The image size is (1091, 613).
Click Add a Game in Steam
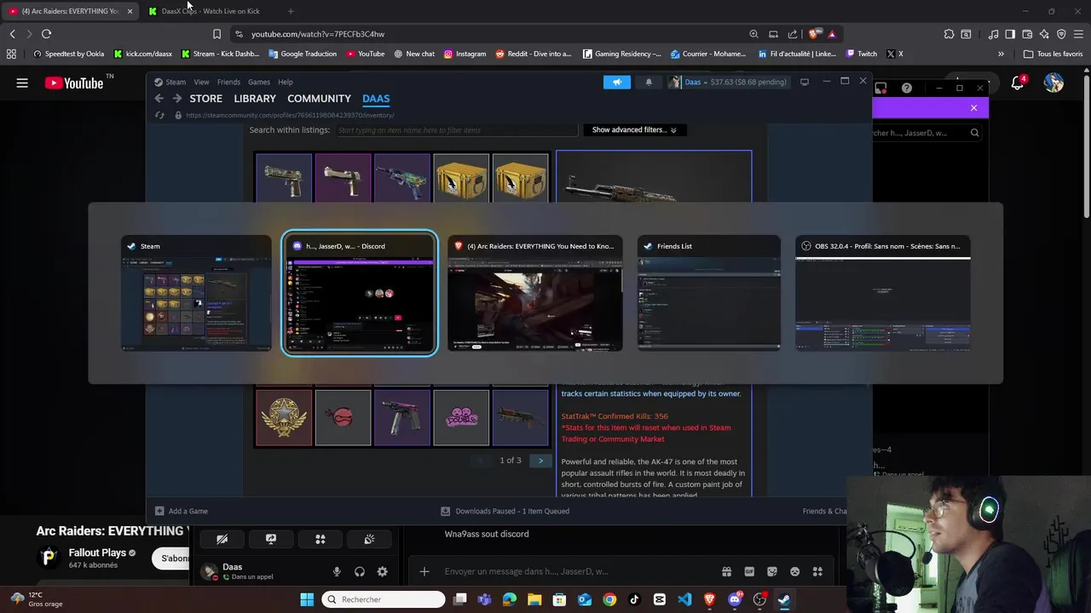[x=182, y=511]
